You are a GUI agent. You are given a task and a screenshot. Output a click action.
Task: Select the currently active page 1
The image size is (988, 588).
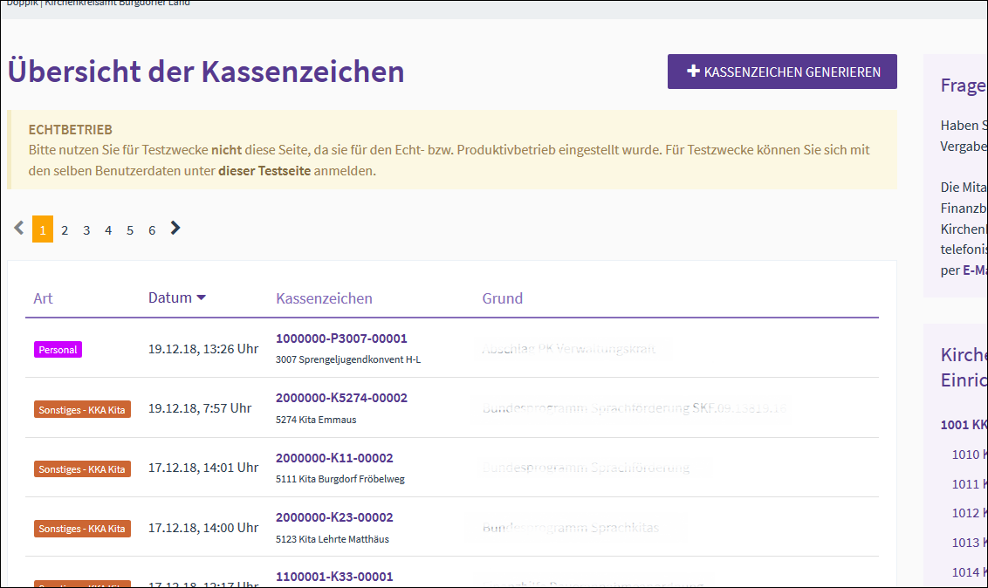[x=42, y=229]
